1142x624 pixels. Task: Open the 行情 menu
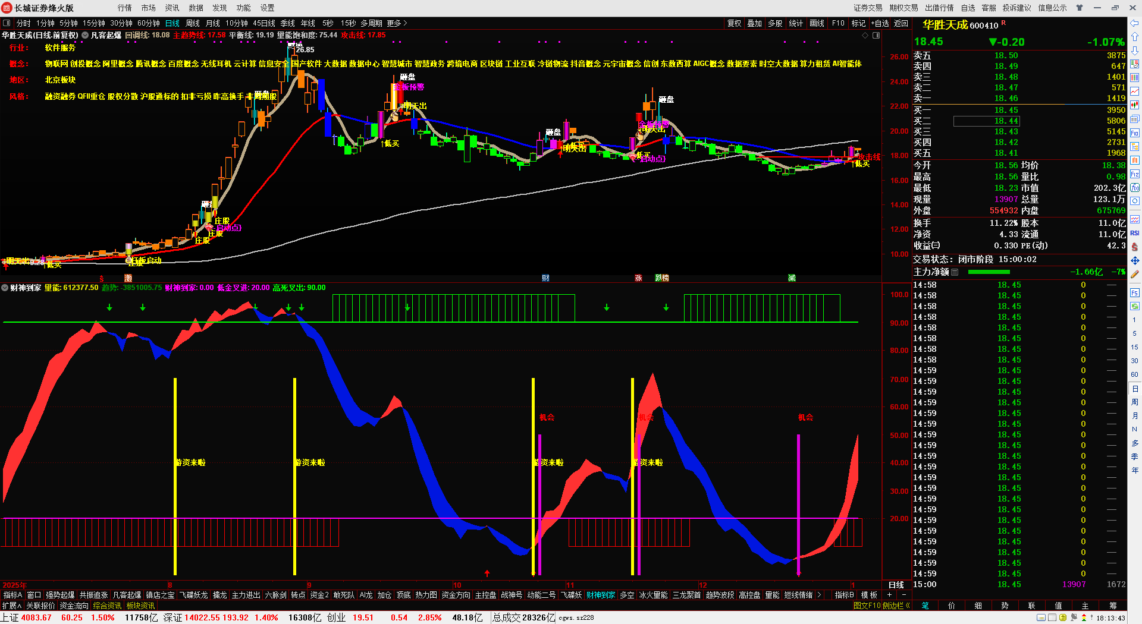point(125,8)
